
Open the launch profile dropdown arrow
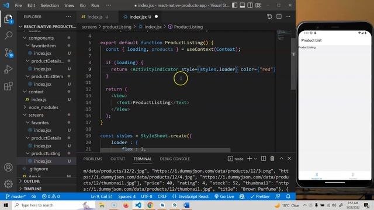pyautogui.click(x=255, y=159)
